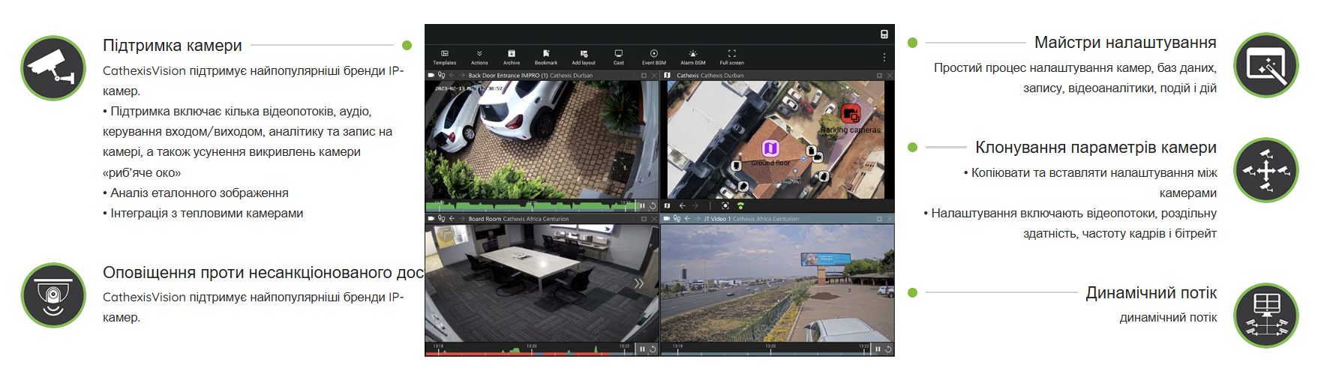
Task: Enter Full screen mode
Action: pos(732,56)
